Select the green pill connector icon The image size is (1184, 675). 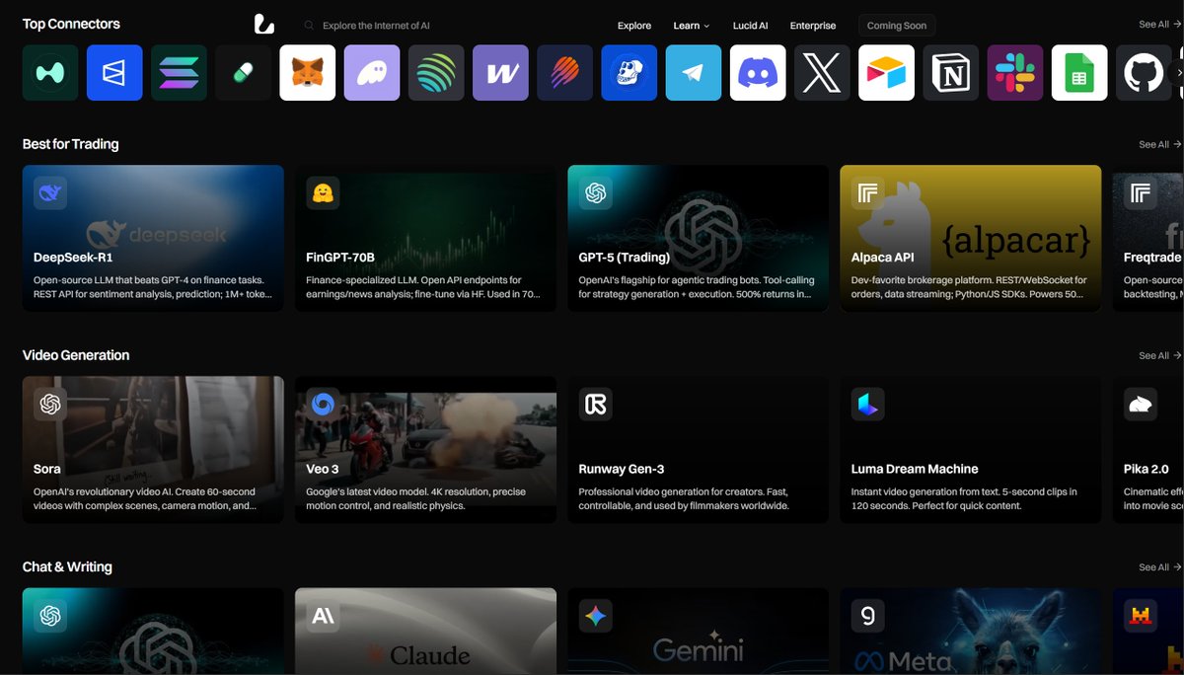coord(243,72)
